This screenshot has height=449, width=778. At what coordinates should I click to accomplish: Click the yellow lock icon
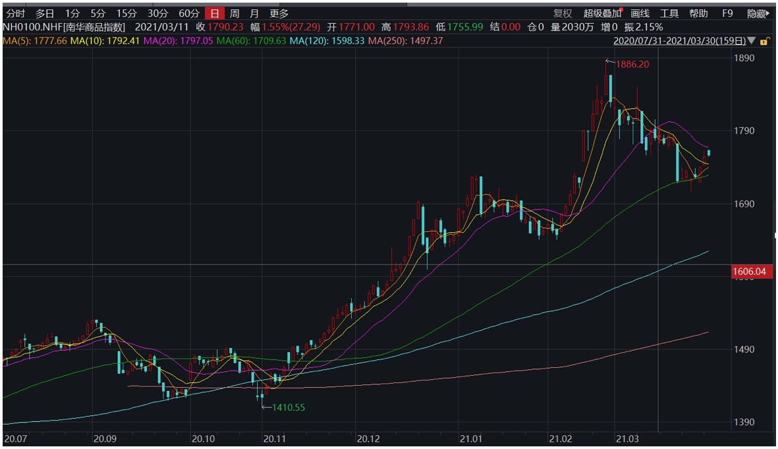pyautogui.click(x=764, y=41)
